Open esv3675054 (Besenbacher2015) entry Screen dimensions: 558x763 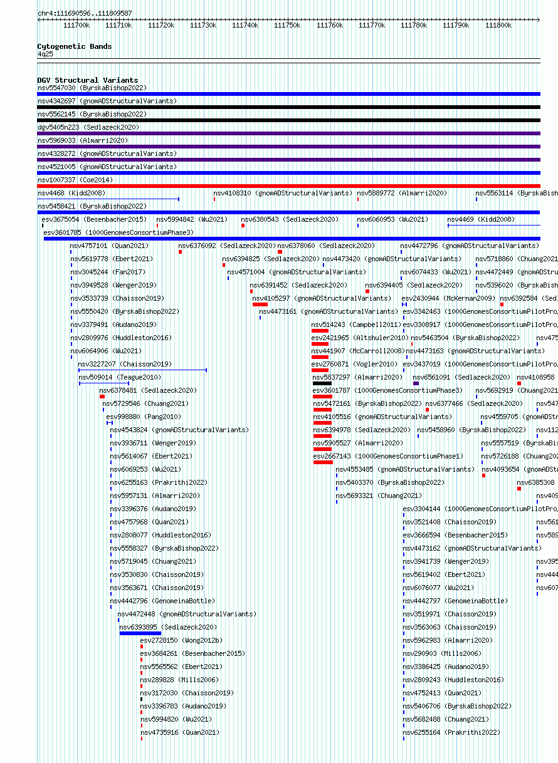[94, 219]
